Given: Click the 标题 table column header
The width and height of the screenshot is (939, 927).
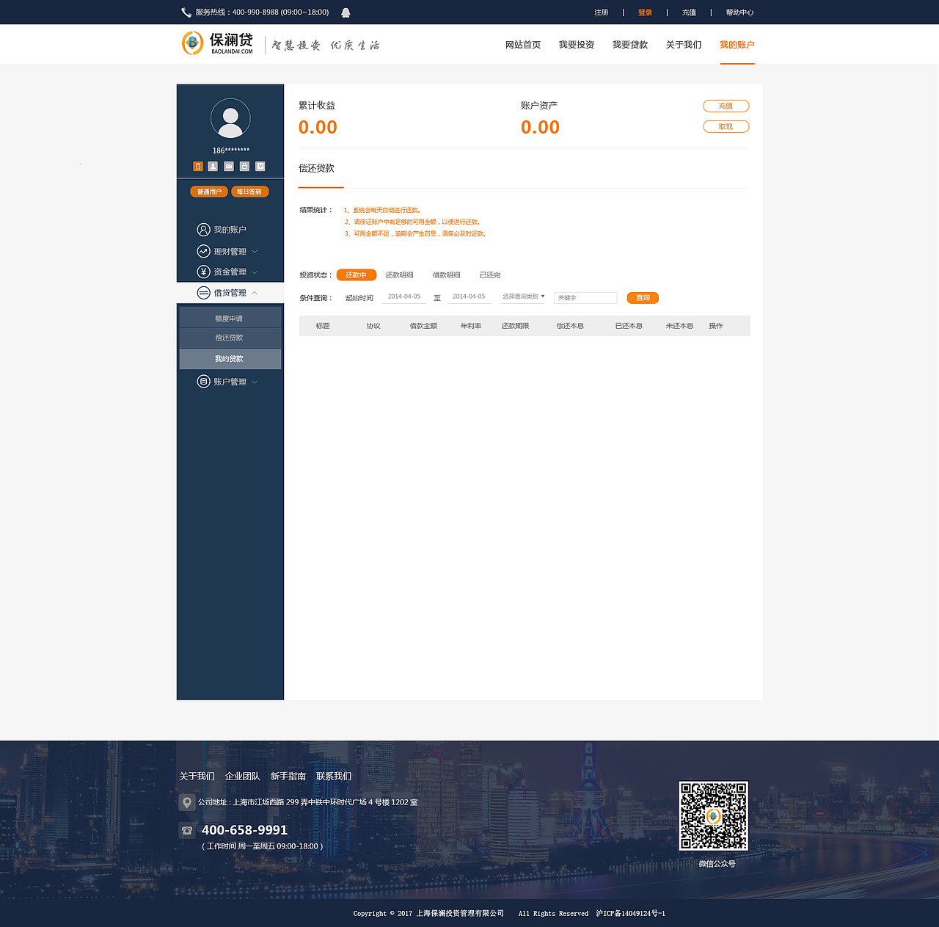Looking at the screenshot, I should [323, 326].
